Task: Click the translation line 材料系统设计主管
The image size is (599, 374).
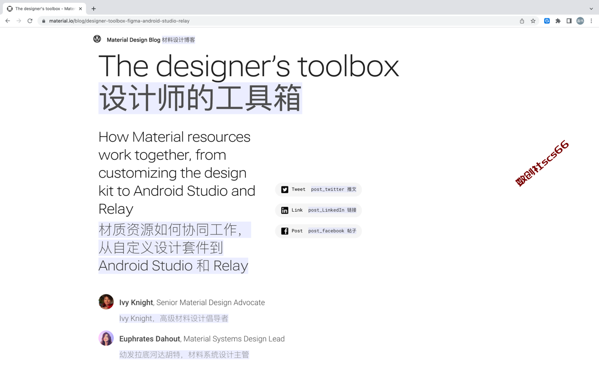Action: pos(219,355)
